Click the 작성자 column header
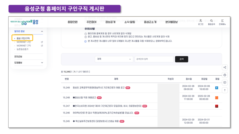 pyautogui.click(x=171, y=79)
